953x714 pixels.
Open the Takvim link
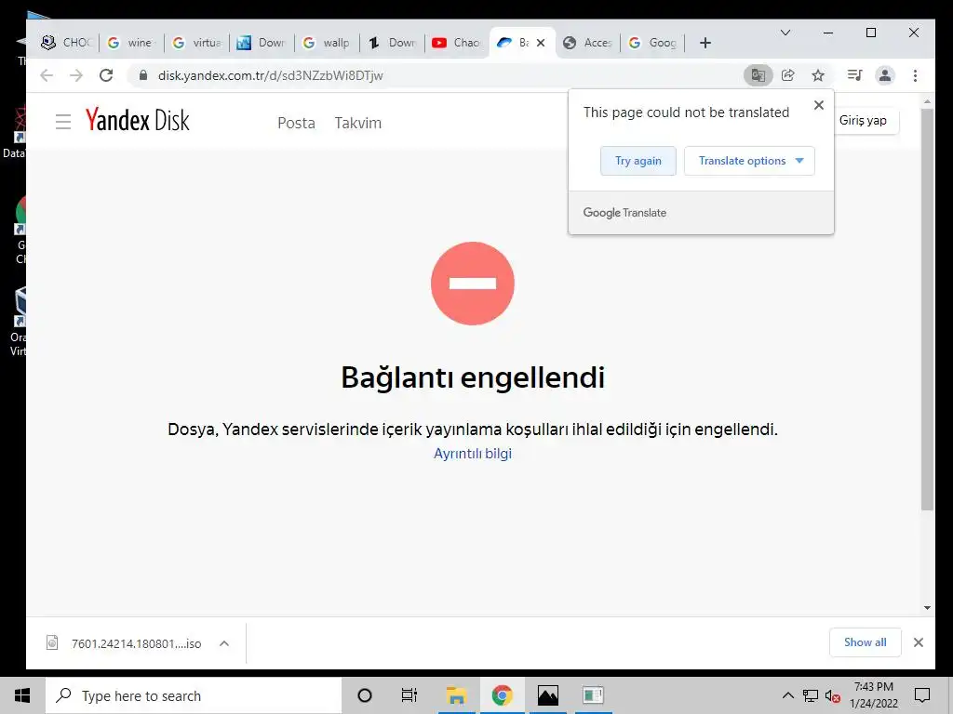tap(358, 123)
